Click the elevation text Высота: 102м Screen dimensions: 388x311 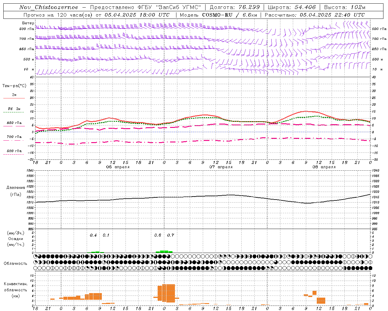tap(345, 7)
